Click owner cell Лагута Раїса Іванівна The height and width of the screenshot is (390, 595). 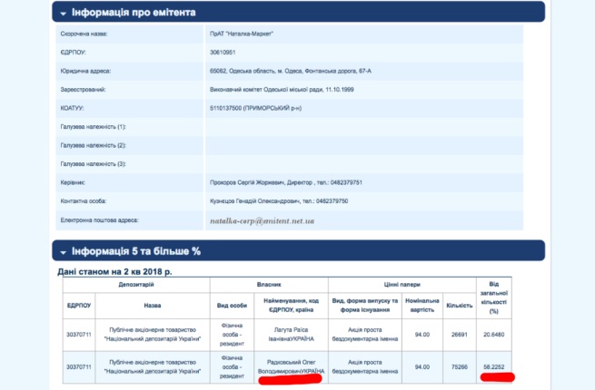[x=293, y=336]
